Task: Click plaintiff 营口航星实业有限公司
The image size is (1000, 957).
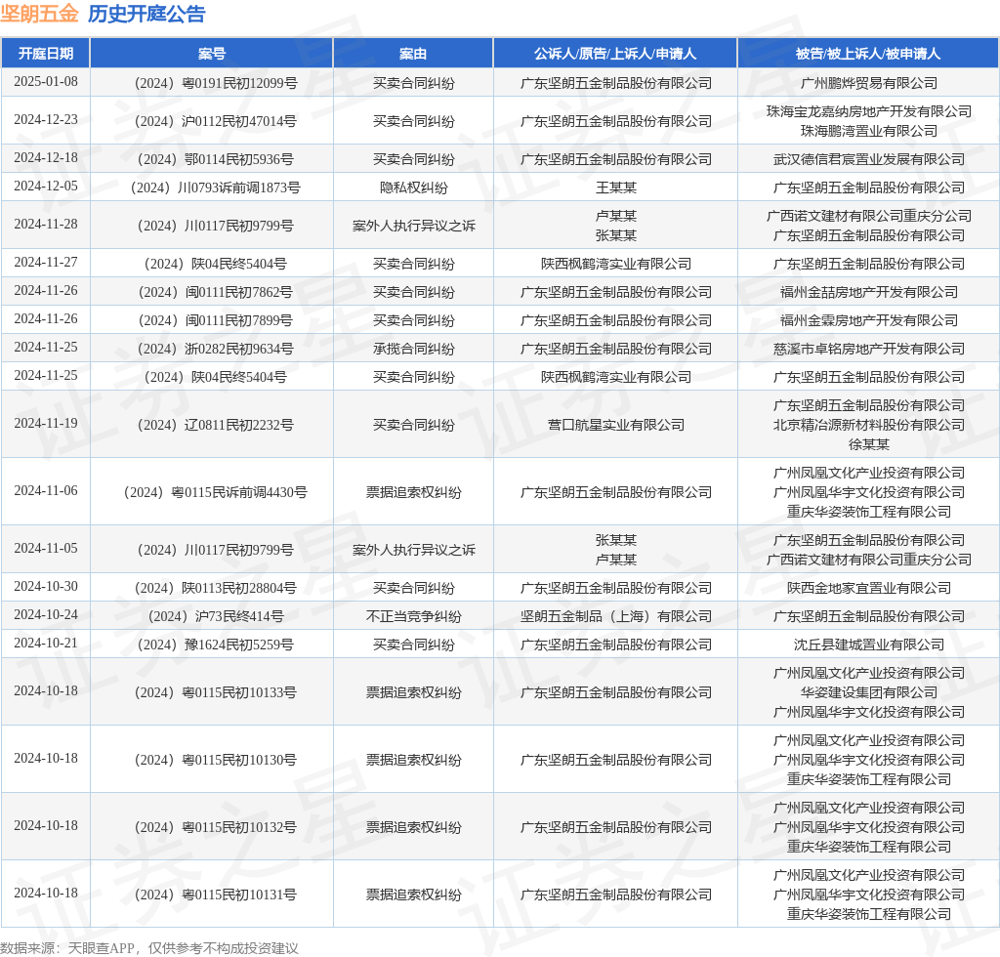Action: click(615, 425)
